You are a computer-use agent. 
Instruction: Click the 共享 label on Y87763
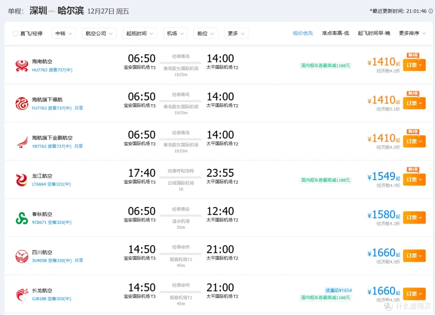(x=79, y=146)
